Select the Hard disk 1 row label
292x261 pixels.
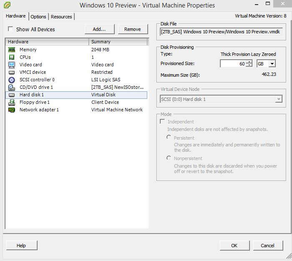click(x=32, y=95)
